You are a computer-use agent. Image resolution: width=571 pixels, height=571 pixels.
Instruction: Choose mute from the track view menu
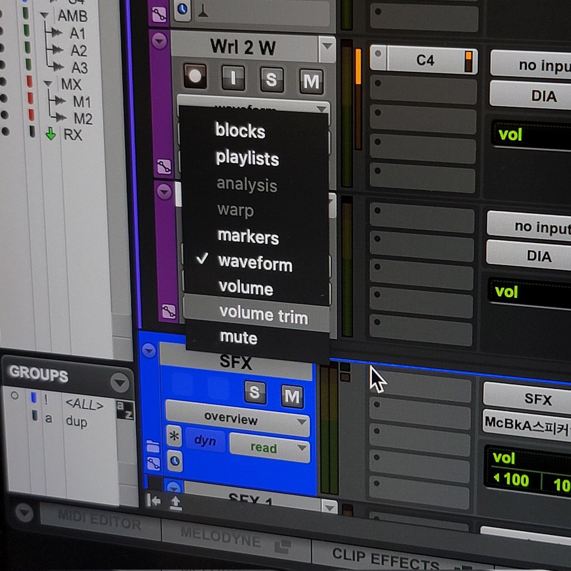pos(238,338)
